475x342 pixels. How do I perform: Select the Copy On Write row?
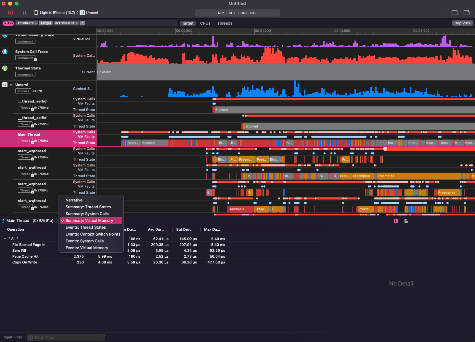[160, 262]
